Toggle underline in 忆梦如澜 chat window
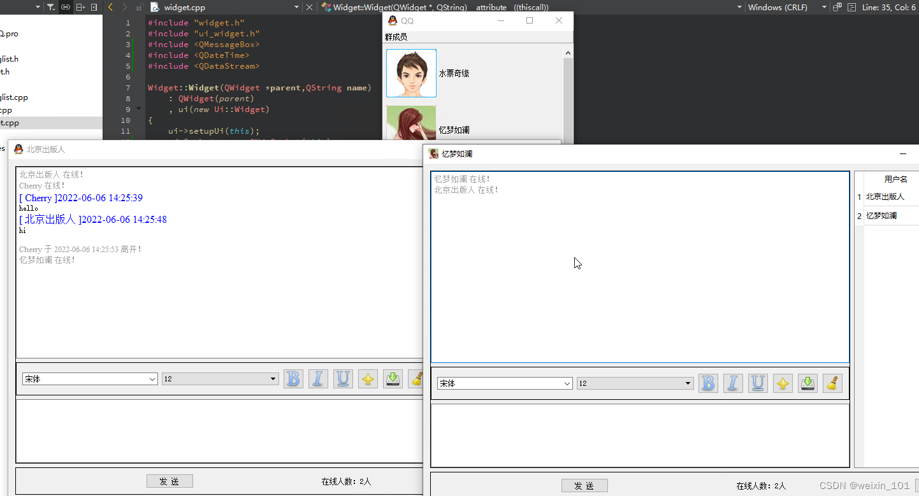The width and height of the screenshot is (919, 496). tap(758, 383)
